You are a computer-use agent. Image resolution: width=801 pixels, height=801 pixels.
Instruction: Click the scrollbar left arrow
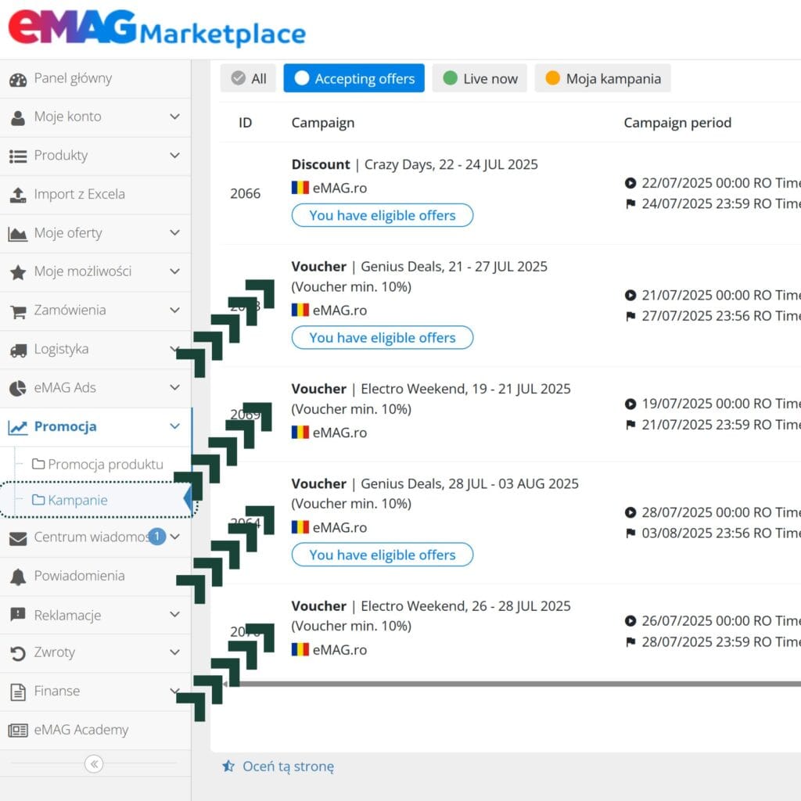[224, 684]
